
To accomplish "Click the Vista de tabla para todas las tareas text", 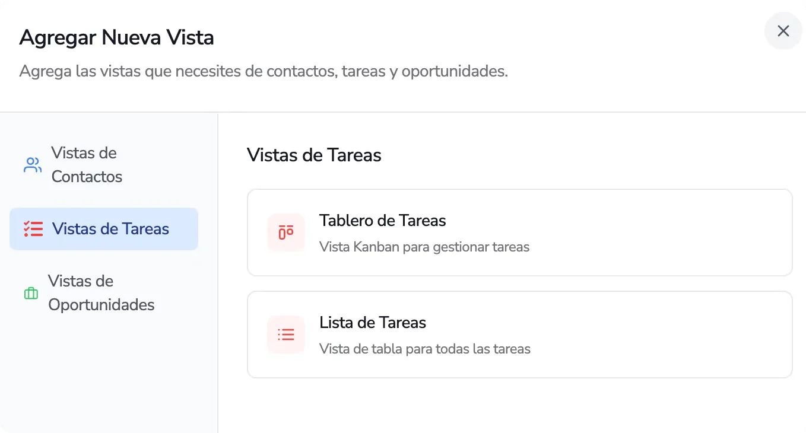I will pyautogui.click(x=425, y=349).
